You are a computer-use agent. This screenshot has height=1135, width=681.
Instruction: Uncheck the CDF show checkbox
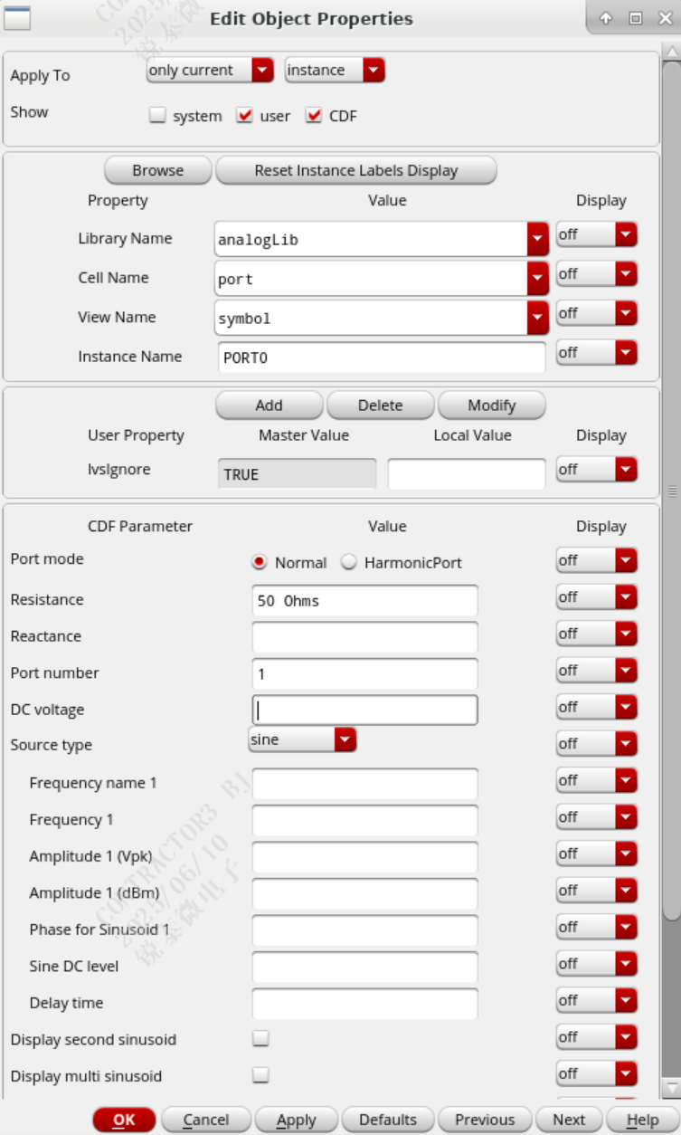coord(314,116)
